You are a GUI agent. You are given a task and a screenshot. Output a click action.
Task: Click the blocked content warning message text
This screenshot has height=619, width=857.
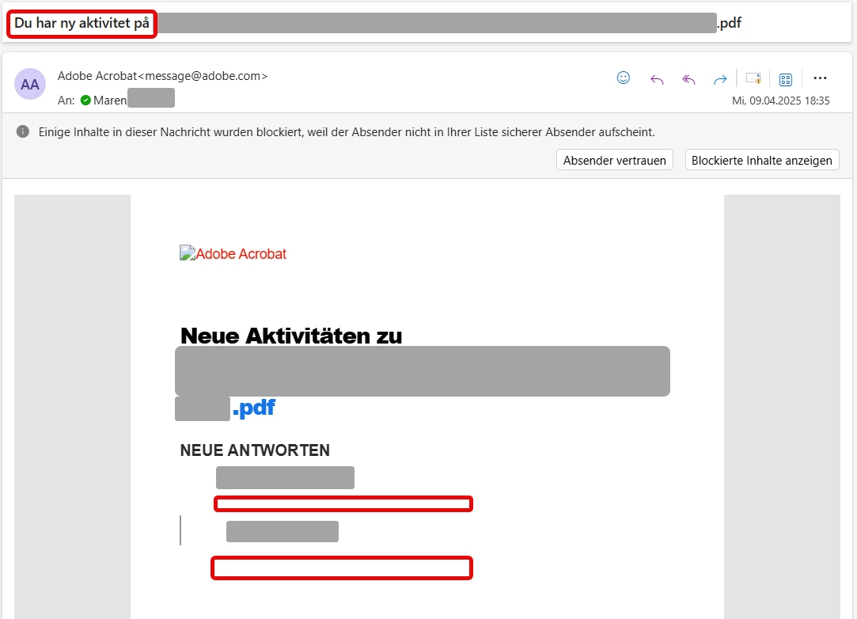[x=347, y=132]
